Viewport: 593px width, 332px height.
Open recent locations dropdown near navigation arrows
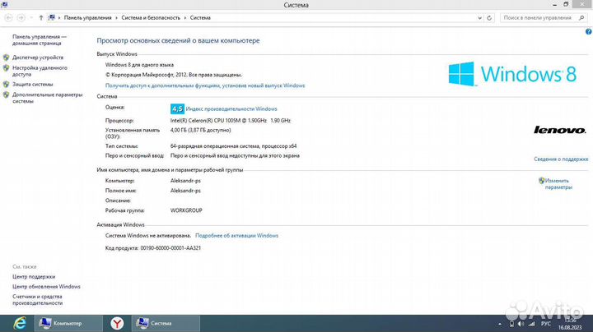click(x=31, y=18)
